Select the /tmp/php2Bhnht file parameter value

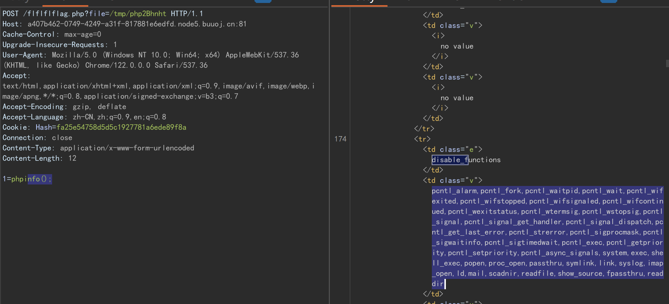tap(138, 14)
